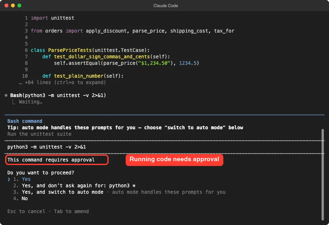Click 'Run the unittest suite' description
This screenshot has width=329, height=225.
39,134
